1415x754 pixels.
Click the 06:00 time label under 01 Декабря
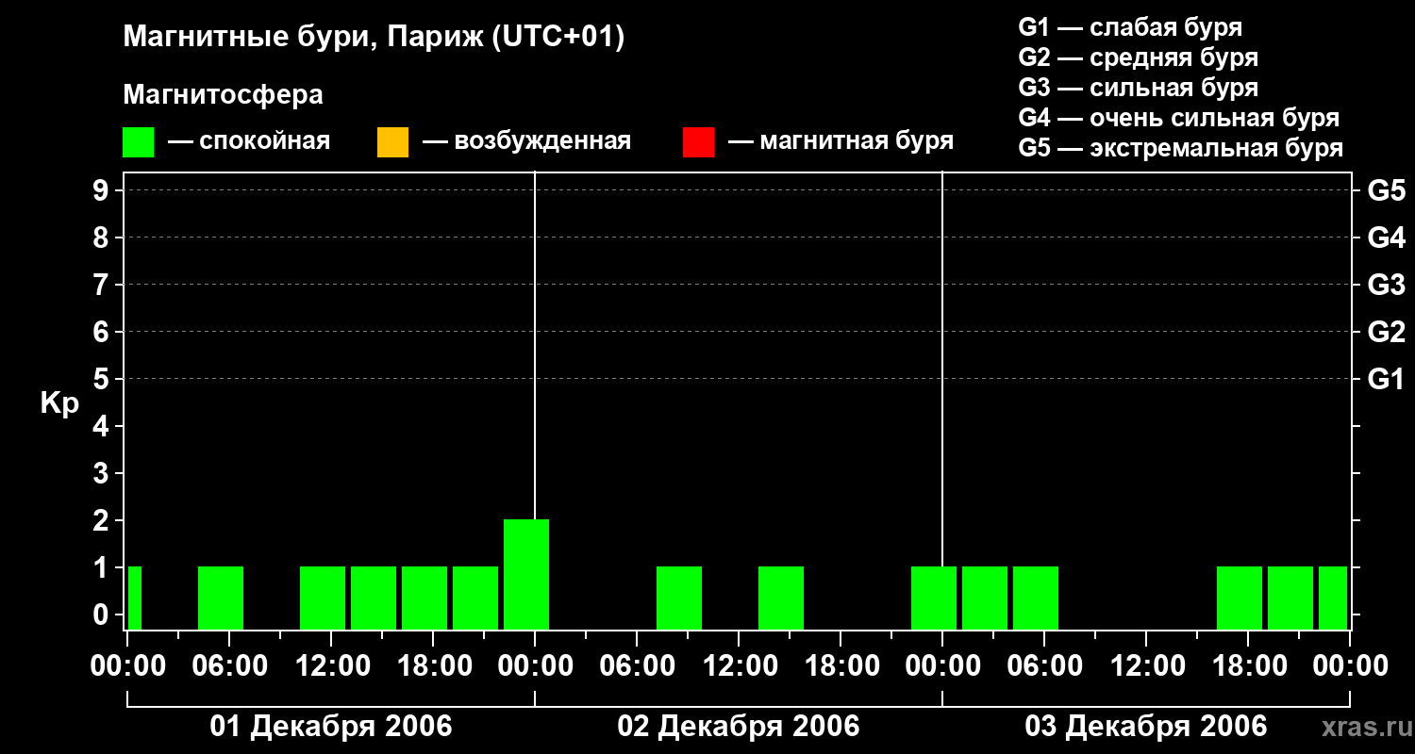[229, 666]
